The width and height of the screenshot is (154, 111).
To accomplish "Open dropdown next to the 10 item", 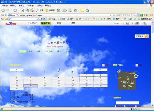I will tap(83, 19).
